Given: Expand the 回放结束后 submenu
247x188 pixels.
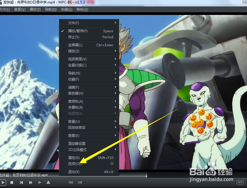Looking at the screenshot, I should (89, 128).
